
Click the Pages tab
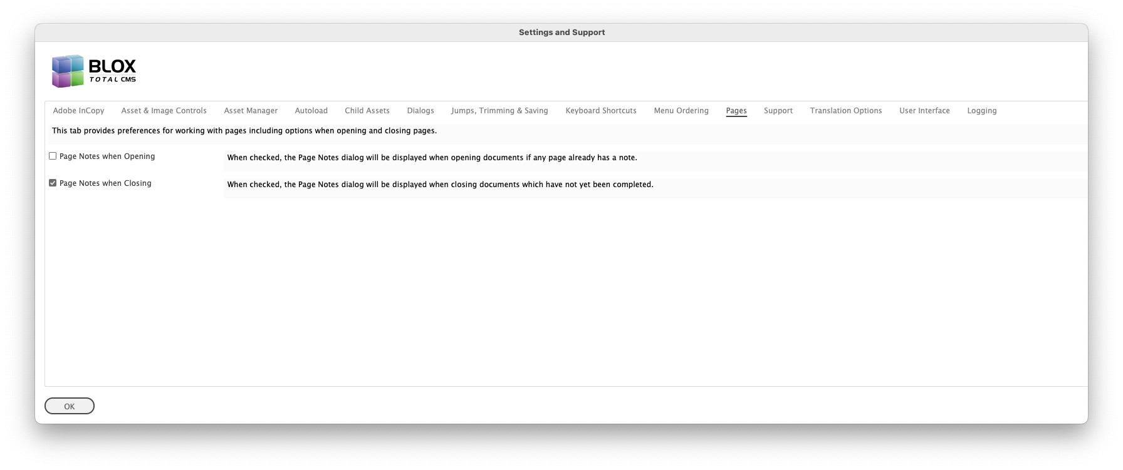pyautogui.click(x=736, y=111)
